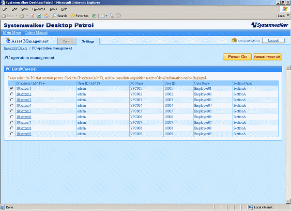The width and height of the screenshot is (291, 211).
Task: Select the radio button for VPC002
Action: [x=12, y=94]
